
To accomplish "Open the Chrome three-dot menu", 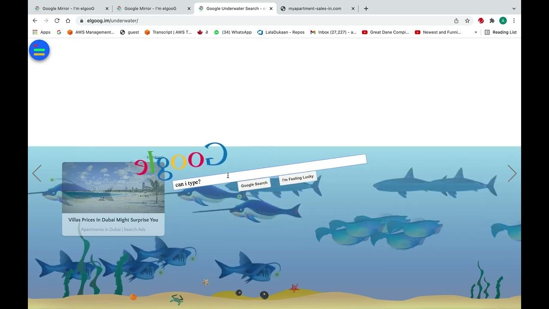I will 514,21.
